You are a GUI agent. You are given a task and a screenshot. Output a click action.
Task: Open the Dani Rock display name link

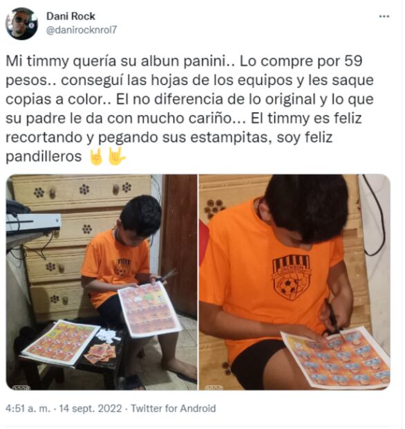pos(70,17)
